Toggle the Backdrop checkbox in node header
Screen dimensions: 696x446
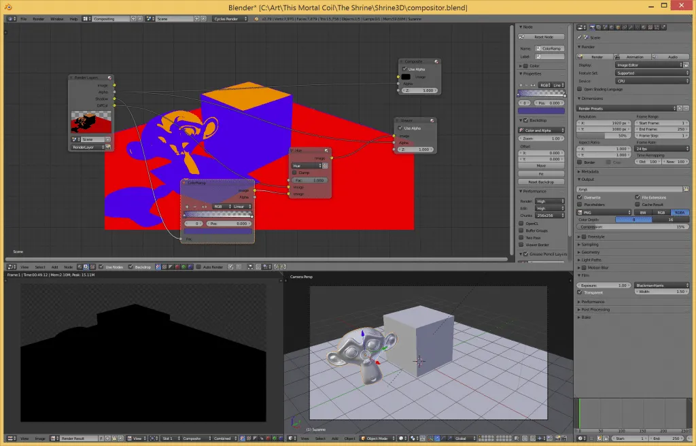coord(130,267)
